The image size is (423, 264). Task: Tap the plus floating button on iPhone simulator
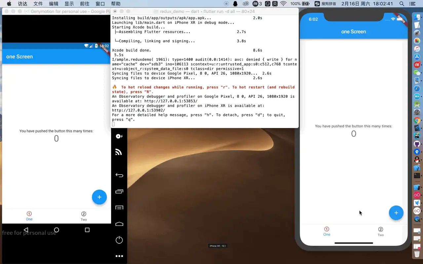396,213
